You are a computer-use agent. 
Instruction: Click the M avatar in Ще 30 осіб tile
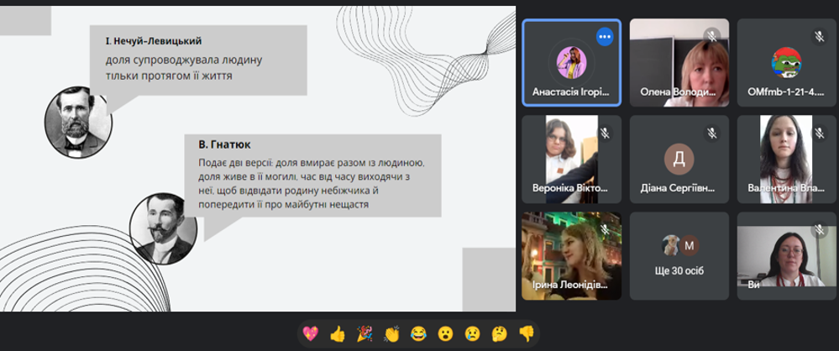click(690, 245)
